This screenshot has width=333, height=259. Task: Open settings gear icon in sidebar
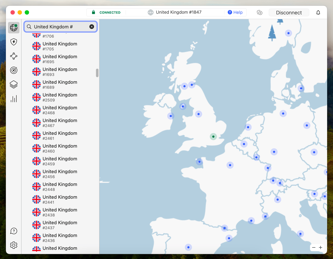(14, 245)
